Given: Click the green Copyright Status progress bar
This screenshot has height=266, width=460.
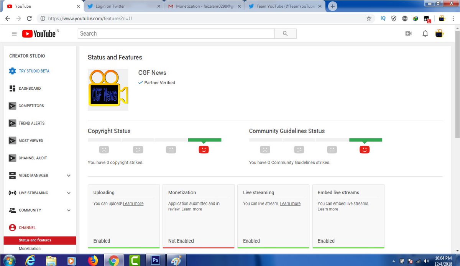Looking at the screenshot, I should click(x=205, y=140).
